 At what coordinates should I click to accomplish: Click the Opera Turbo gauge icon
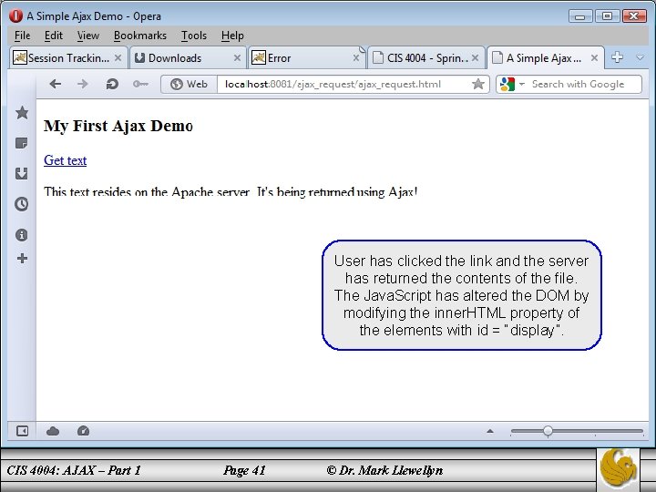(x=83, y=430)
